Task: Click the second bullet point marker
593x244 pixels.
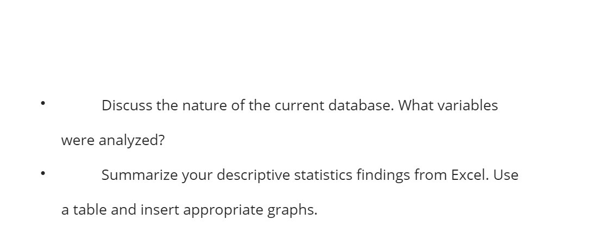Action: point(43,173)
